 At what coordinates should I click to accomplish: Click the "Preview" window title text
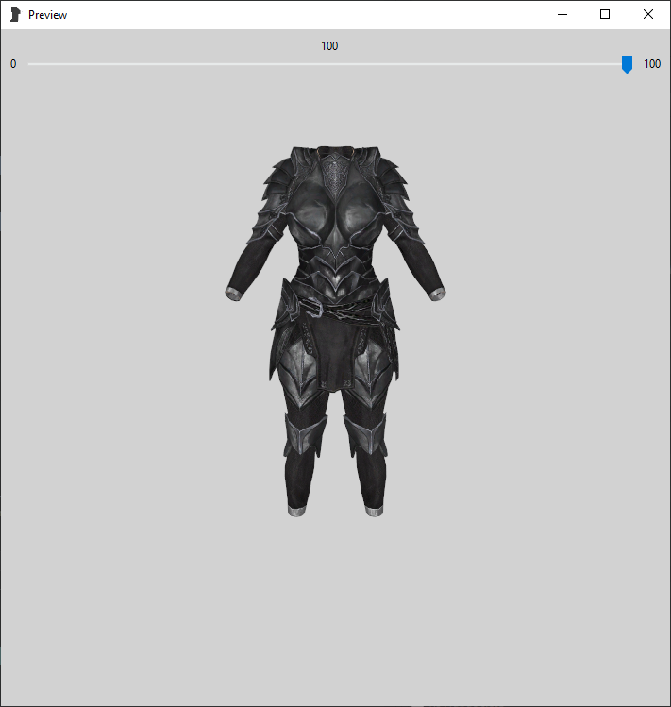[48, 15]
